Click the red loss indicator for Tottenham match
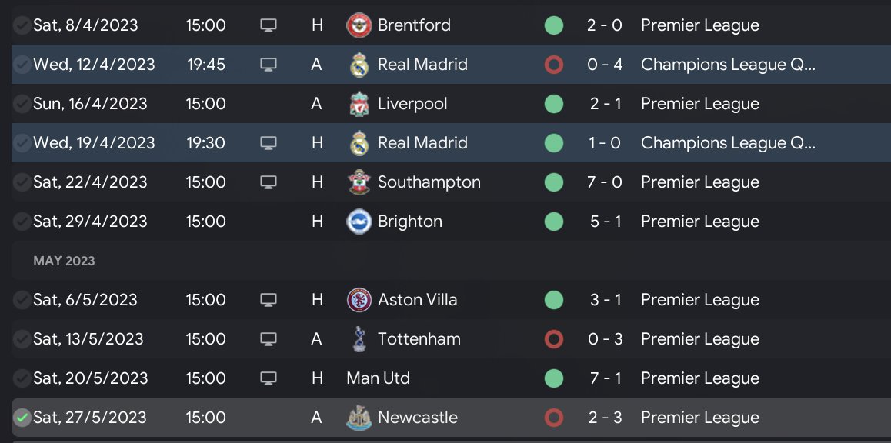The height and width of the screenshot is (443, 891). pyautogui.click(x=553, y=339)
